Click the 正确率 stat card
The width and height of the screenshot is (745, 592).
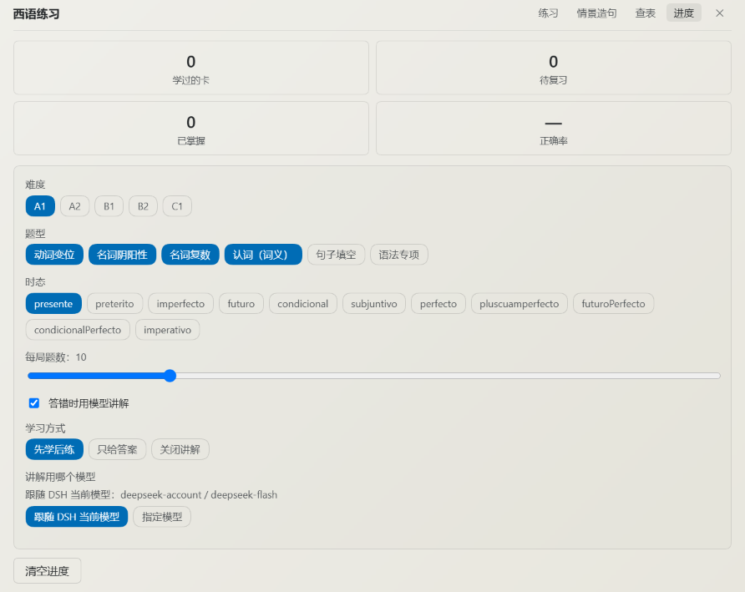tap(554, 129)
